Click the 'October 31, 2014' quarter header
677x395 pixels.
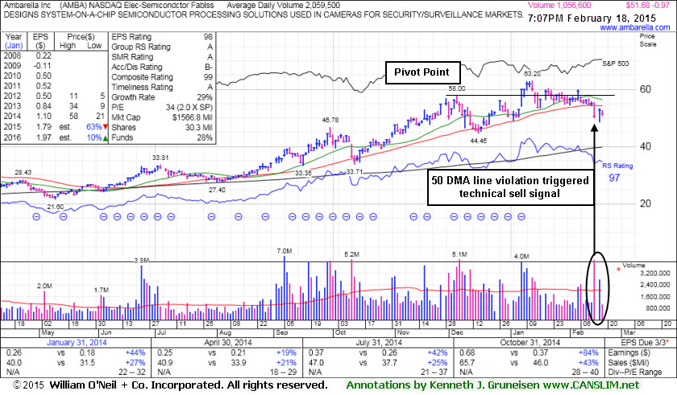coord(530,343)
